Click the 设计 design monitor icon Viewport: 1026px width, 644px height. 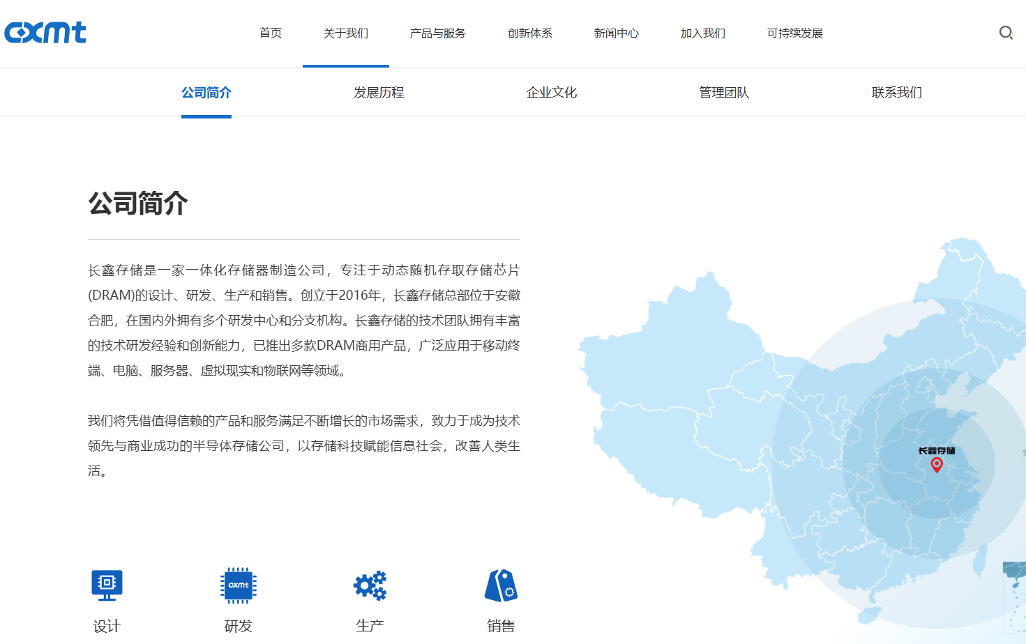pyautogui.click(x=107, y=585)
